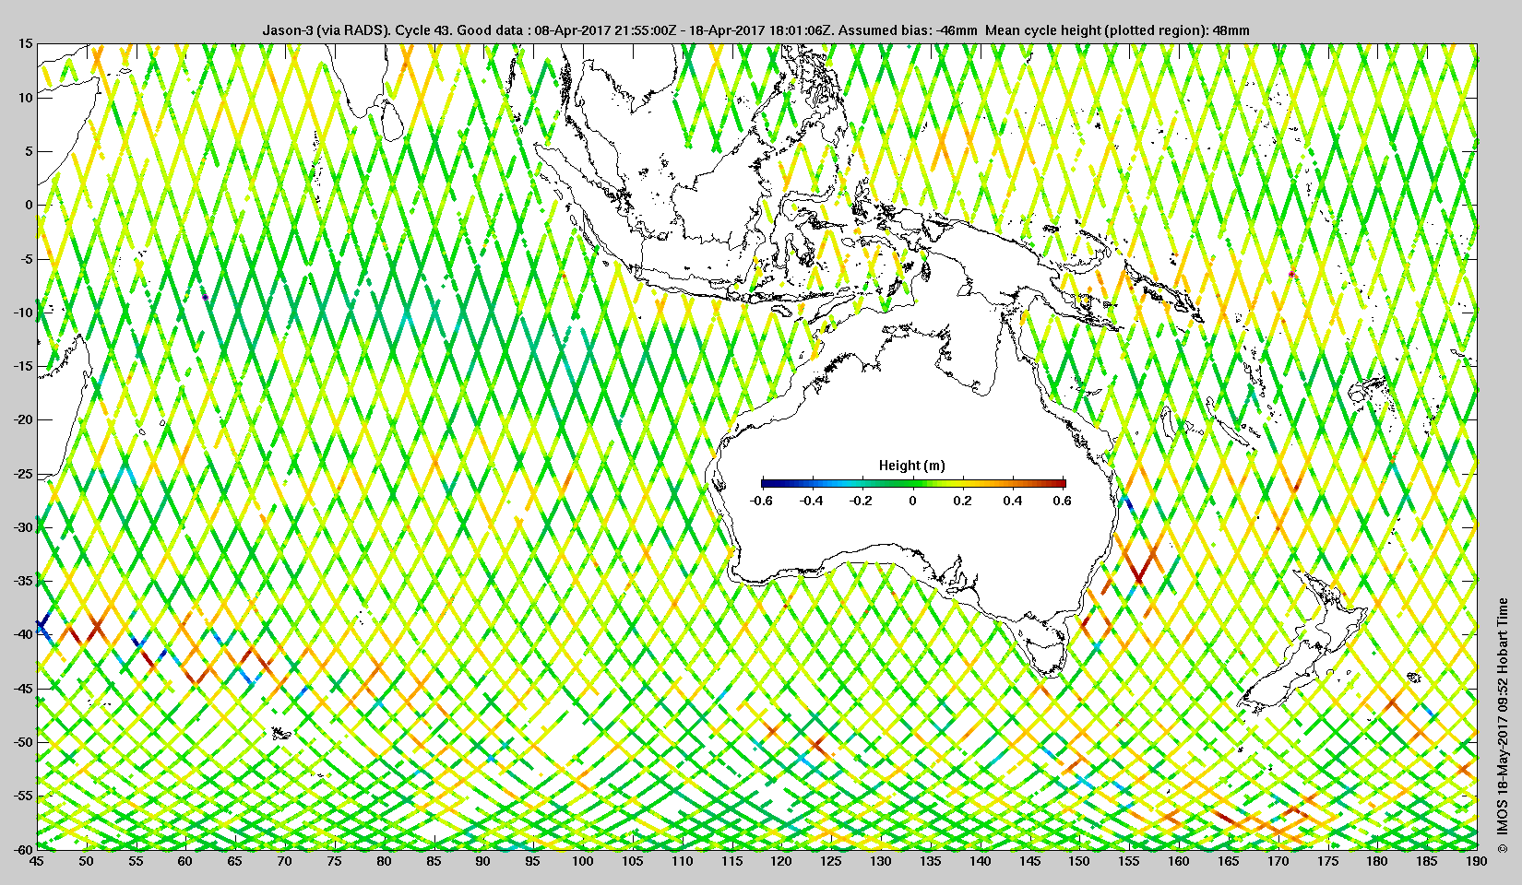1522x885 pixels.
Task: Click longitude tick label 45 on the bottom axis
Action: tap(36, 861)
